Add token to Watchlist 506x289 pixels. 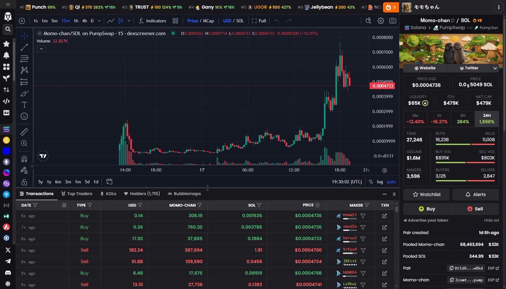426,194
